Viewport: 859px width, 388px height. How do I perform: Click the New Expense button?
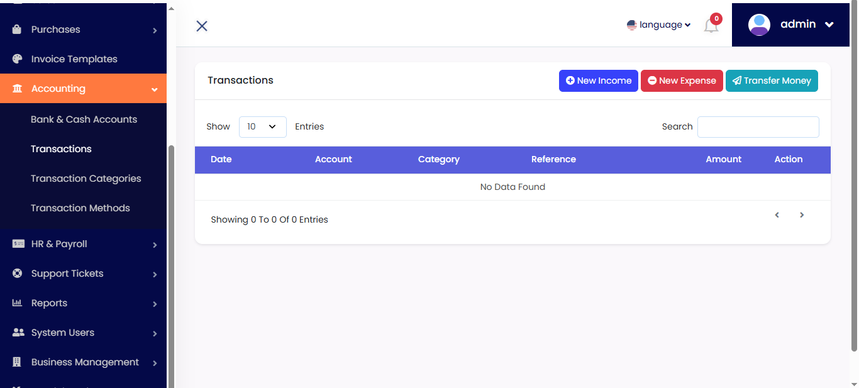682,80
